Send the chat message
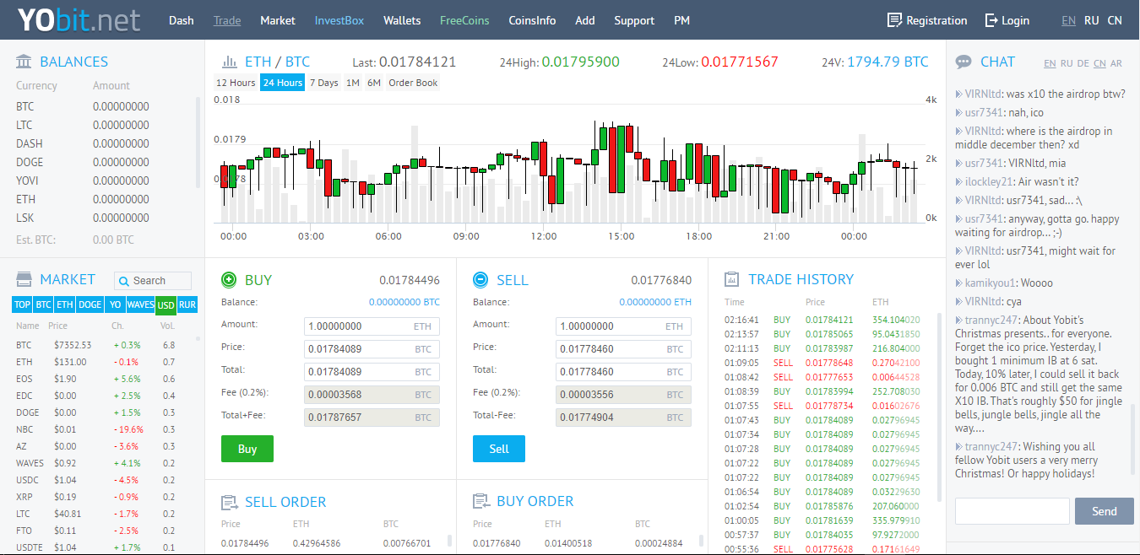Image resolution: width=1140 pixels, height=555 pixels. point(1105,511)
